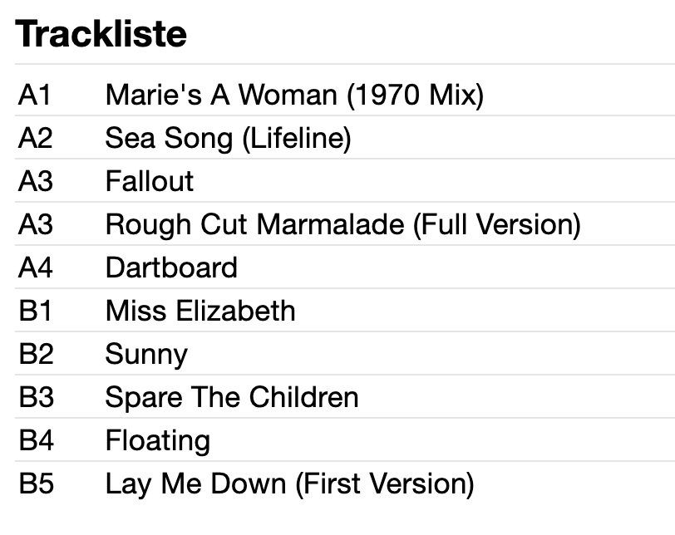Click track position A2
This screenshot has height=535, width=675.
[x=35, y=138]
